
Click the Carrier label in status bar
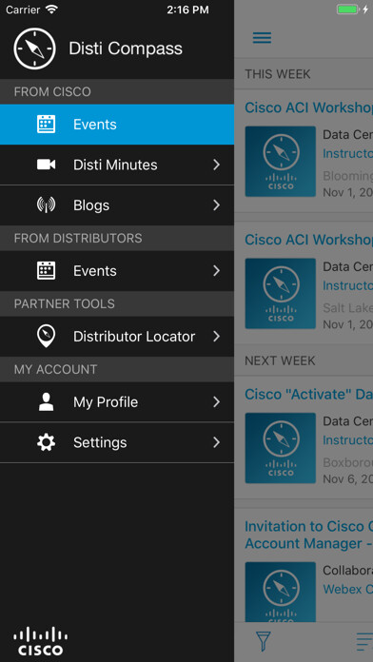(x=23, y=10)
